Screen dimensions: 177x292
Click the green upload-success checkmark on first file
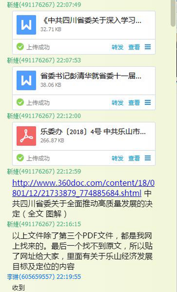pyautogui.click(x=20, y=47)
